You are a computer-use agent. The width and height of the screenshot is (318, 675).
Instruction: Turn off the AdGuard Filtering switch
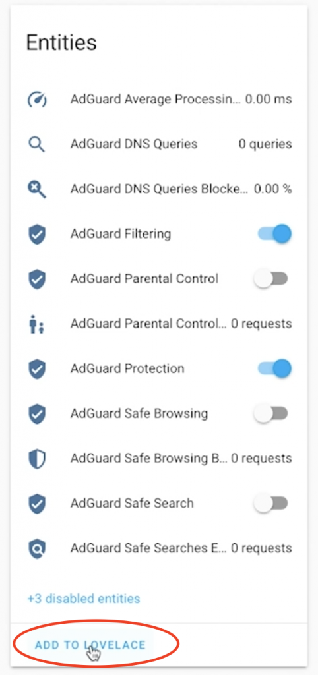pos(274,234)
